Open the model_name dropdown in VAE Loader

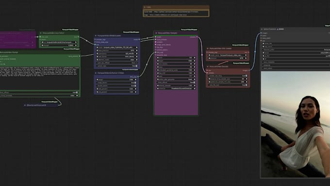[x=228, y=55]
